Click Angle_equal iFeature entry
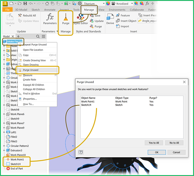The height and width of the screenshot is (176, 194). [x=147, y=21]
